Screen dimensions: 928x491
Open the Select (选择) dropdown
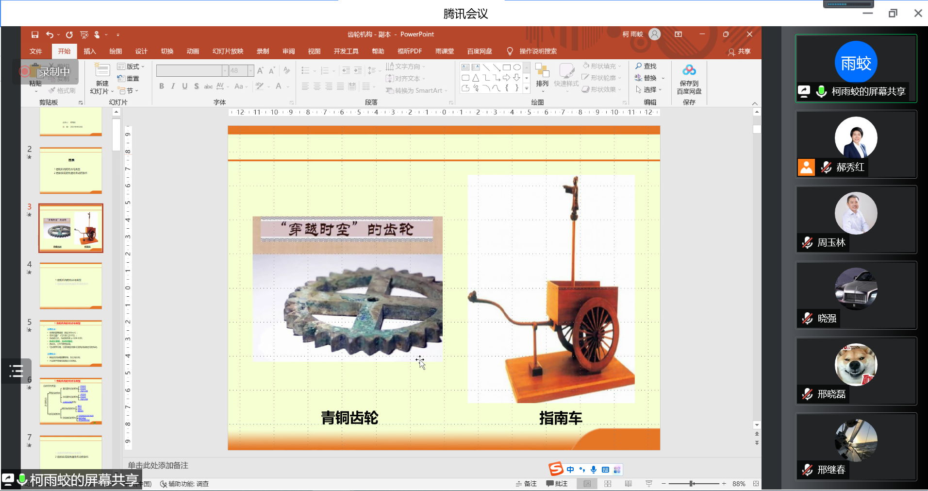tap(649, 89)
